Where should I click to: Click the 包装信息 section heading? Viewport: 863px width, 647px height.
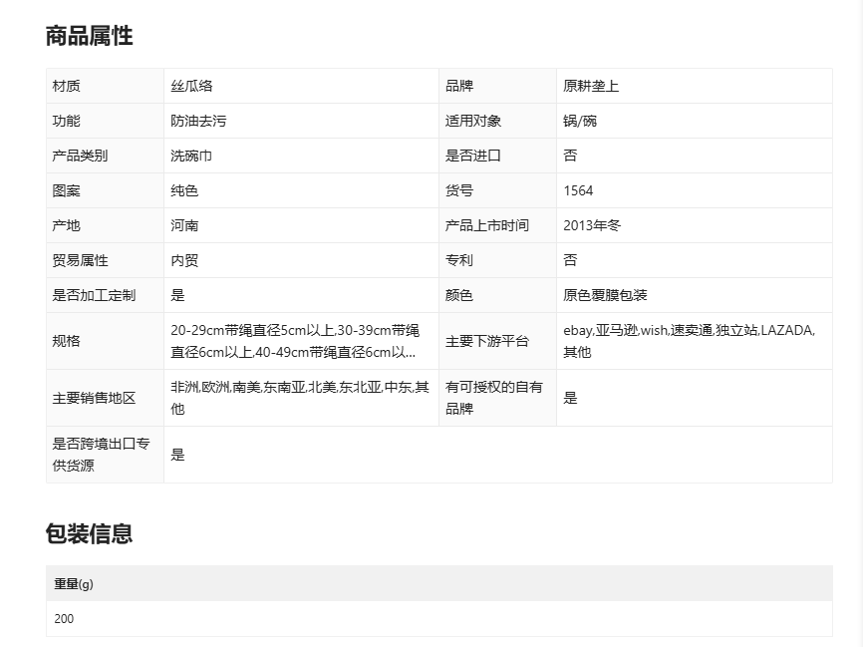click(89, 534)
